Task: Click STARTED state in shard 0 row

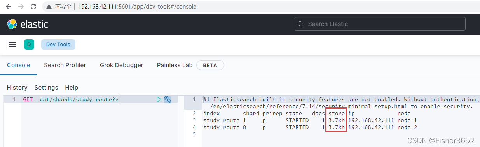Action: 297,128
